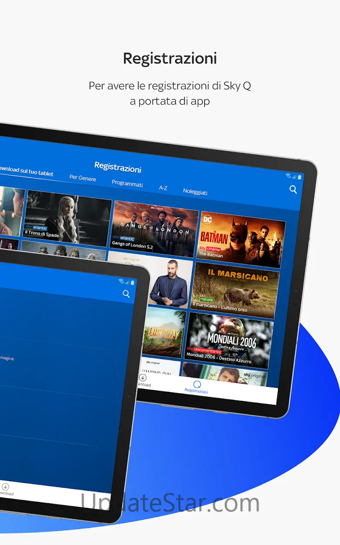The height and width of the screenshot is (545, 340).
Task: Click the large Registrazioni page heading
Action: 170,58
